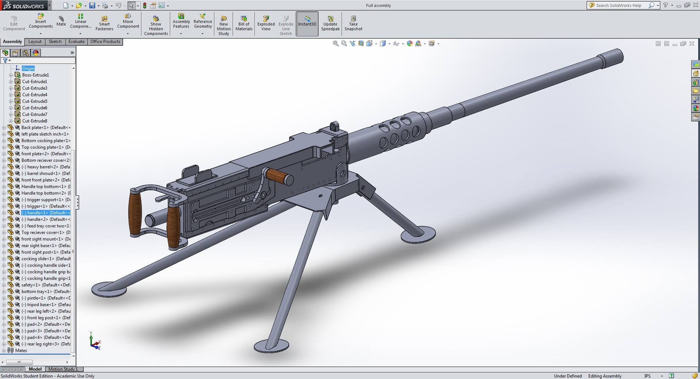Image resolution: width=700 pixels, height=379 pixels.
Task: Open the Edit Appearance color ball
Action: (x=409, y=43)
